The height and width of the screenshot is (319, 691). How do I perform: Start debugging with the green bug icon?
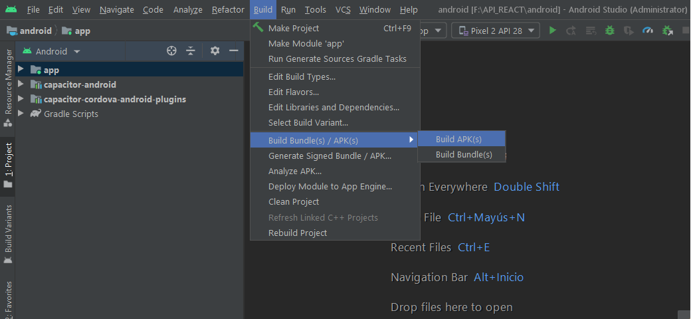click(x=610, y=31)
